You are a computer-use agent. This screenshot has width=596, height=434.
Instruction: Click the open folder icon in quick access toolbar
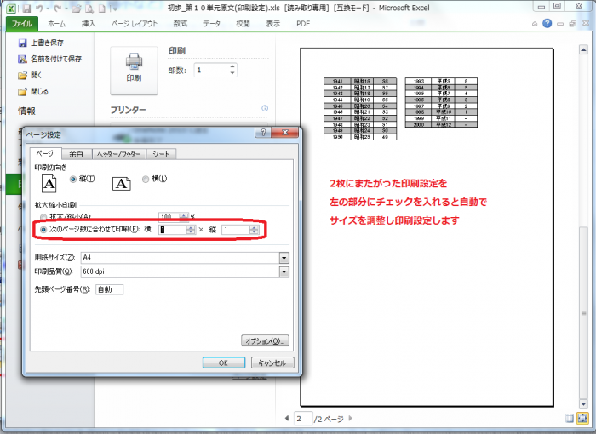(x=77, y=8)
